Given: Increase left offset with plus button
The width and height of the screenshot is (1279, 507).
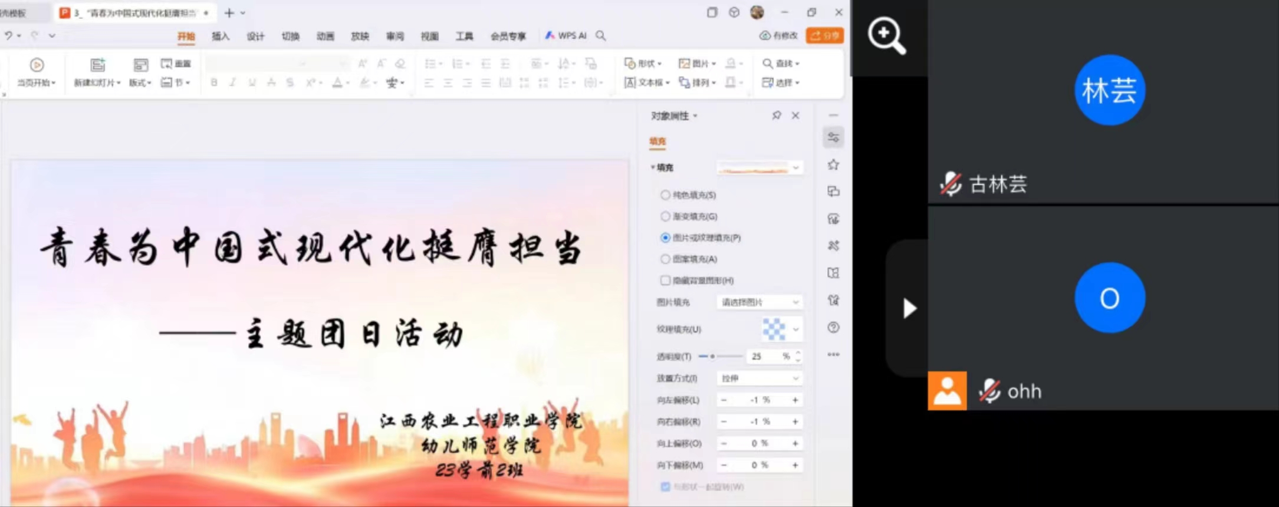Looking at the screenshot, I should (x=795, y=400).
